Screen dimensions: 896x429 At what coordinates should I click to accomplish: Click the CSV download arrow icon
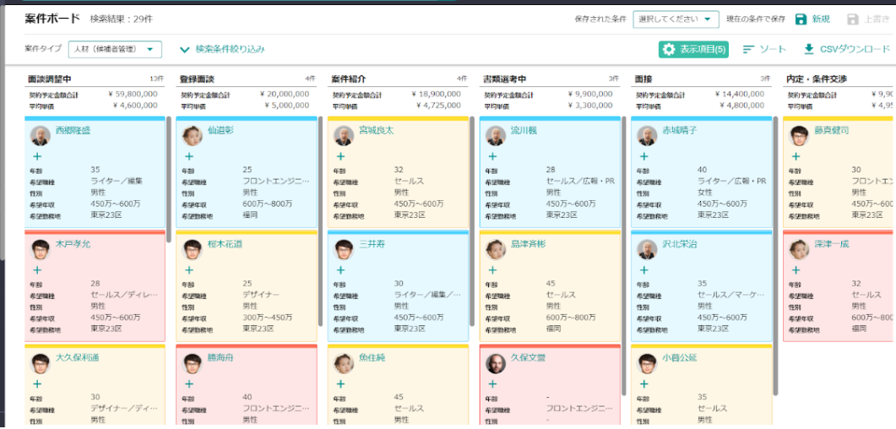(x=809, y=50)
